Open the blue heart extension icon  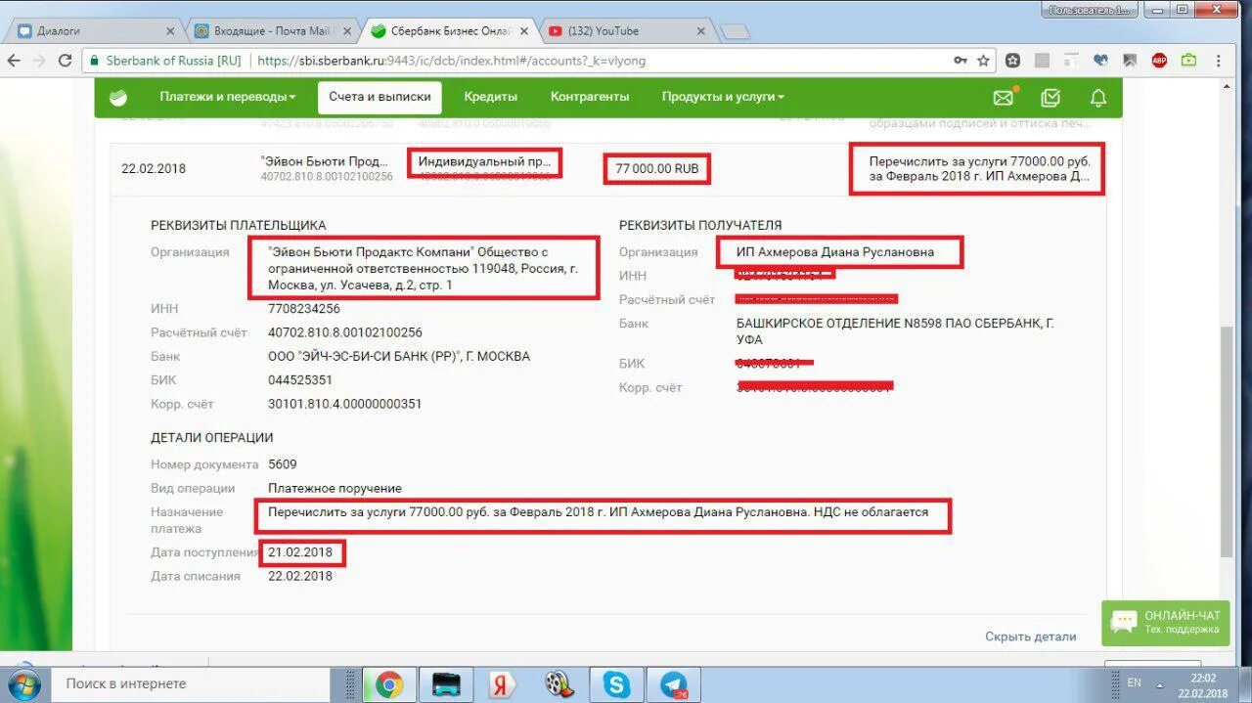tap(1100, 61)
